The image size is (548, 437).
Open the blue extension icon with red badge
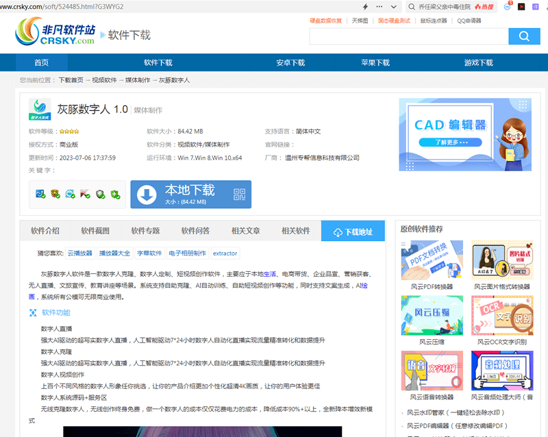(x=508, y=6)
